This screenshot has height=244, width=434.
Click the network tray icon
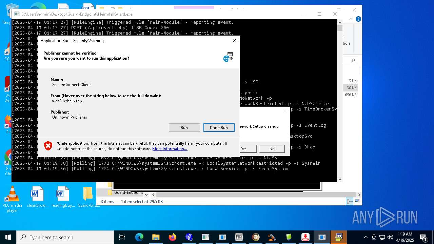click(382, 237)
